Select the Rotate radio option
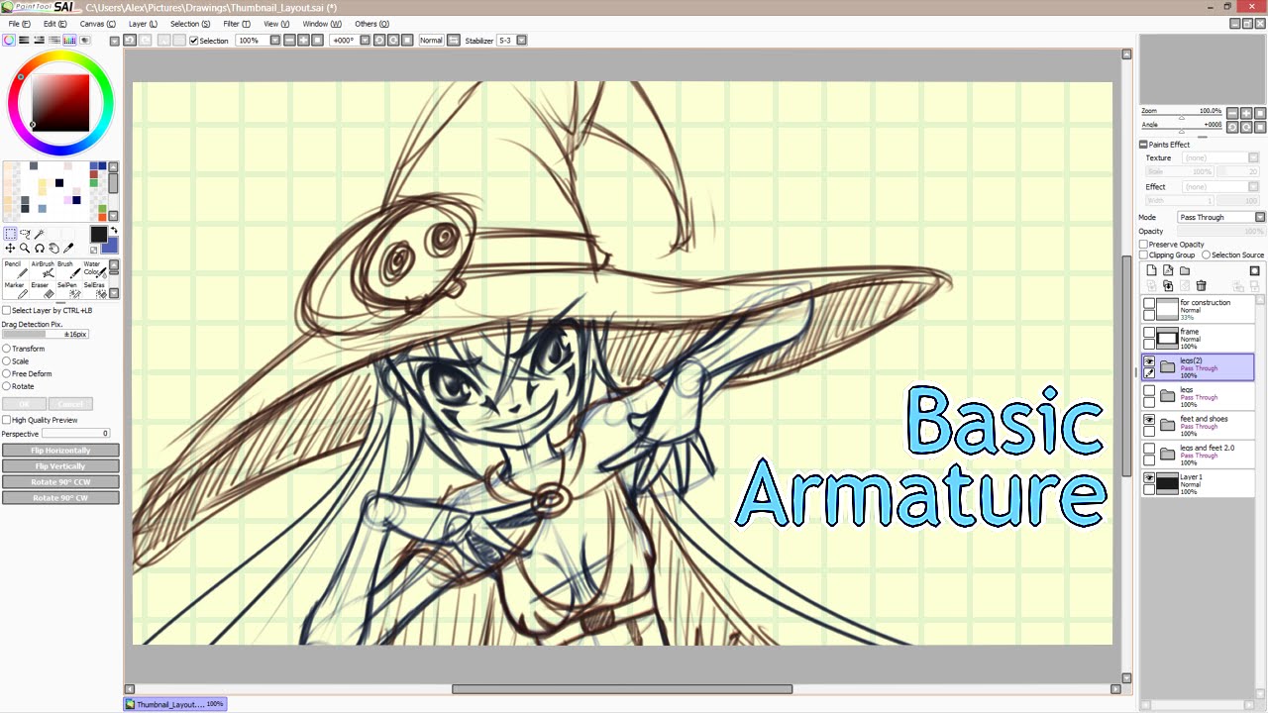1268x713 pixels. pos(7,386)
